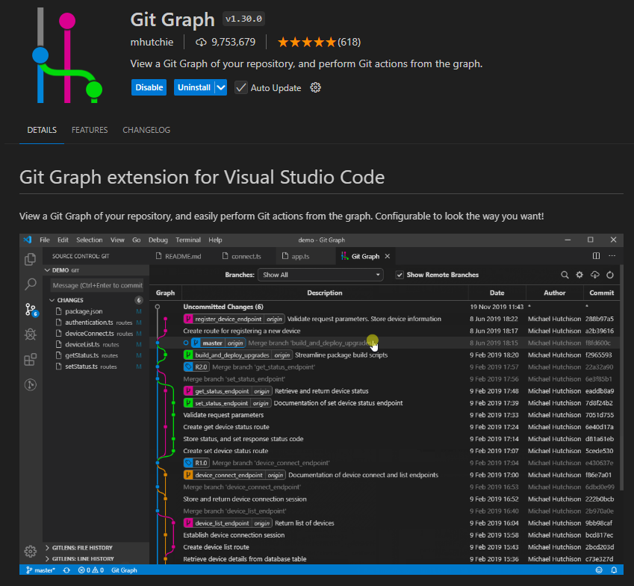Open the GitLens icon in activity bar
The image size is (634, 586).
(31, 384)
